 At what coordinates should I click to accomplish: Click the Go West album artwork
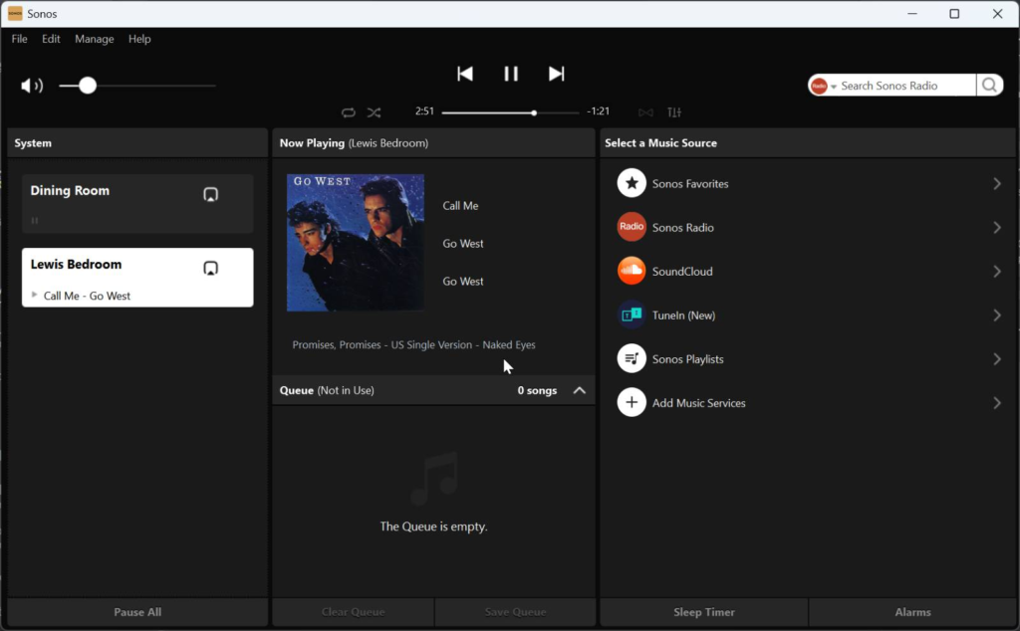click(356, 243)
